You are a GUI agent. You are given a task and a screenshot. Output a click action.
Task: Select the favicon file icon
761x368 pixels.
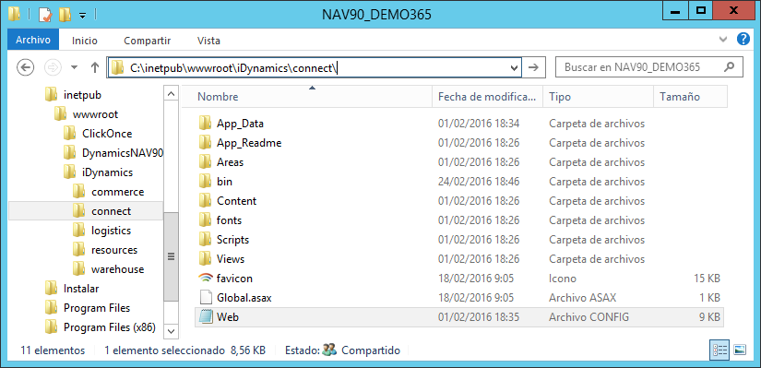click(x=206, y=279)
